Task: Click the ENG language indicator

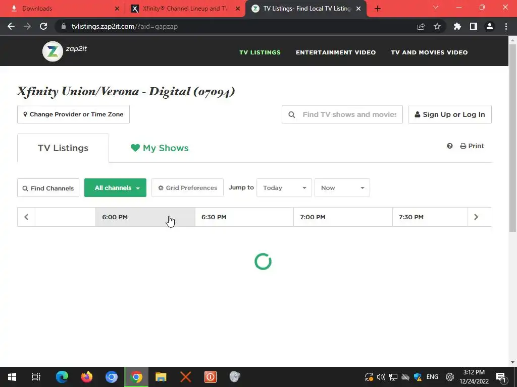Action: tap(432, 377)
